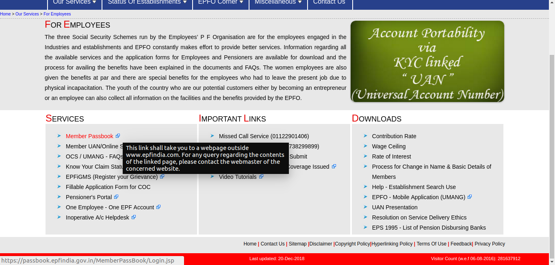555x265 pixels.
Task: Click external link icon beside Member Passbook
Action: pos(118,136)
